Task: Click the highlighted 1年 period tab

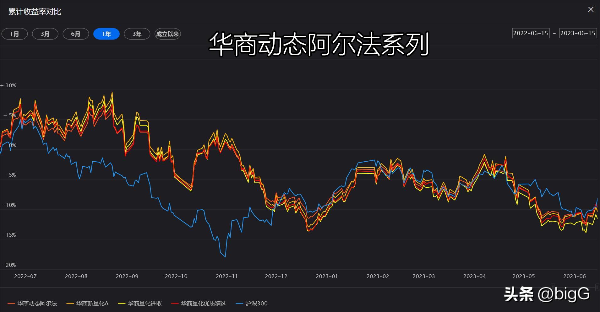Action: (106, 34)
